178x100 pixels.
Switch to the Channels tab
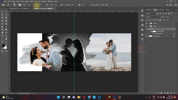(x=161, y=10)
